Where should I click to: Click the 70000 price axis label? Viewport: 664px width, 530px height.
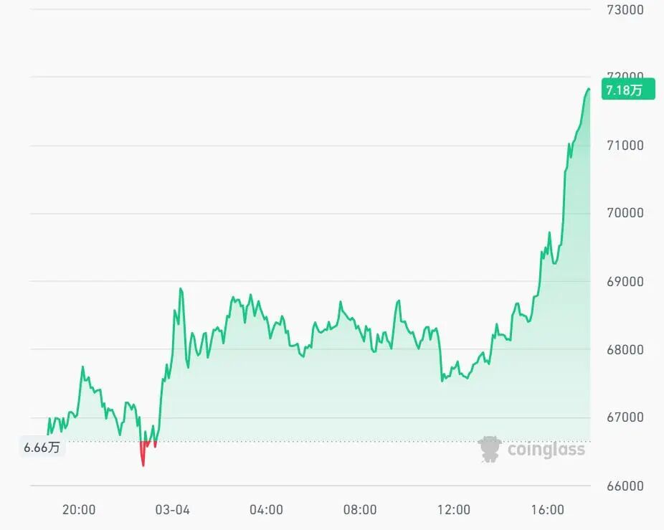[625, 213]
